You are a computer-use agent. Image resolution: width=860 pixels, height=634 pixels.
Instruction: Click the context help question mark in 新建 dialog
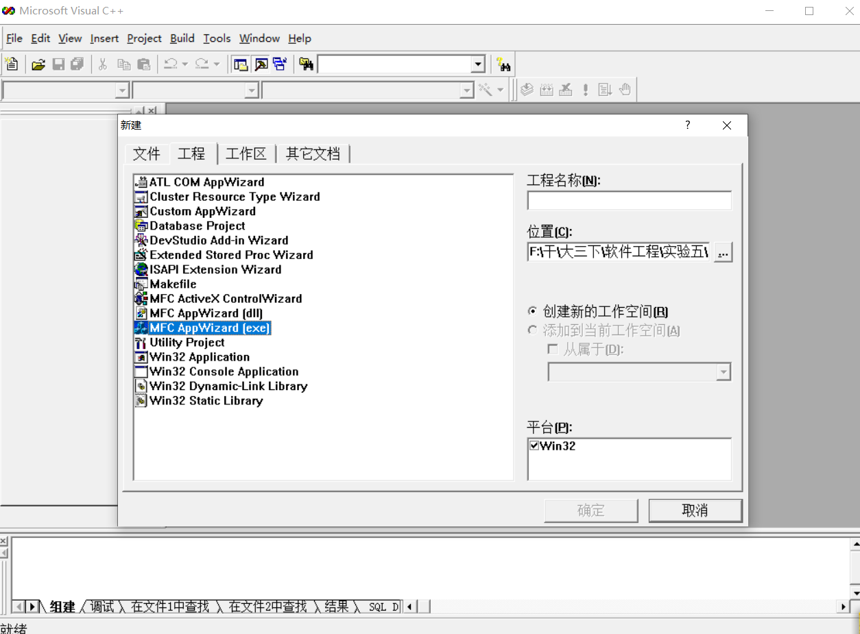[688, 125]
